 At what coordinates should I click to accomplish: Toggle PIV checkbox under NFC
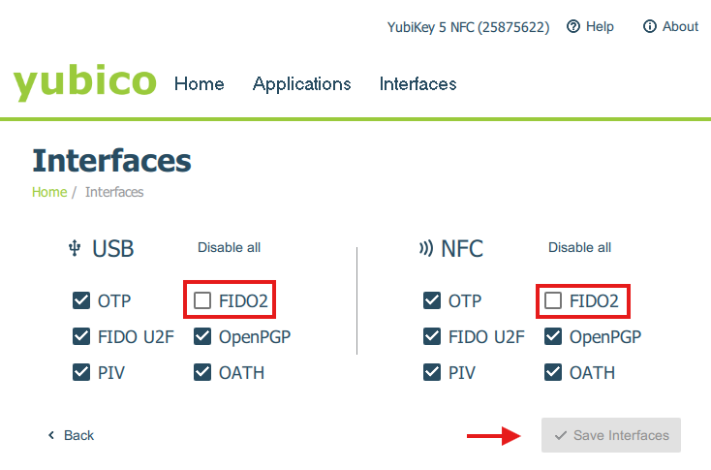[432, 372]
